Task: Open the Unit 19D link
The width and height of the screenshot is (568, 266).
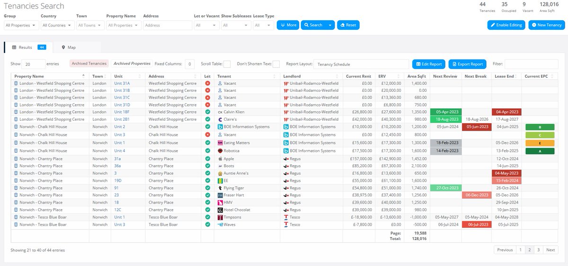Action: (118, 181)
